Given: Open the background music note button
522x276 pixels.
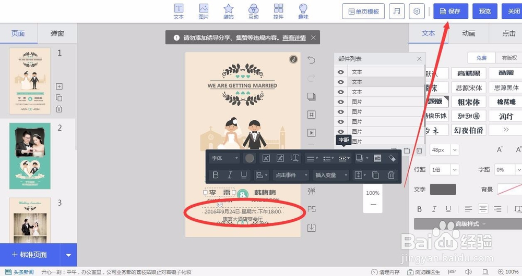Looking at the screenshot, I should point(397,11).
